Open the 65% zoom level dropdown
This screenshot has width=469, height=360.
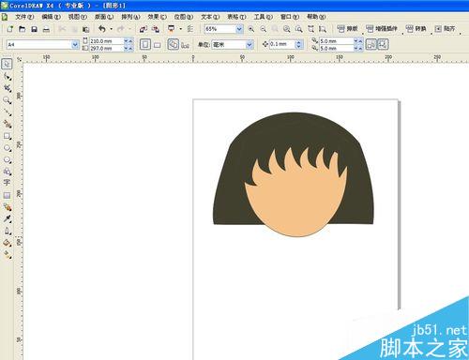[x=239, y=29]
